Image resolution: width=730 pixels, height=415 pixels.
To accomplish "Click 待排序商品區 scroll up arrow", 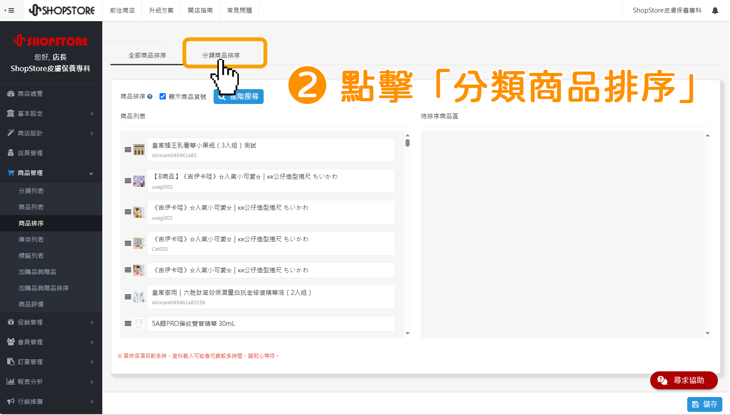I will tap(707, 135).
